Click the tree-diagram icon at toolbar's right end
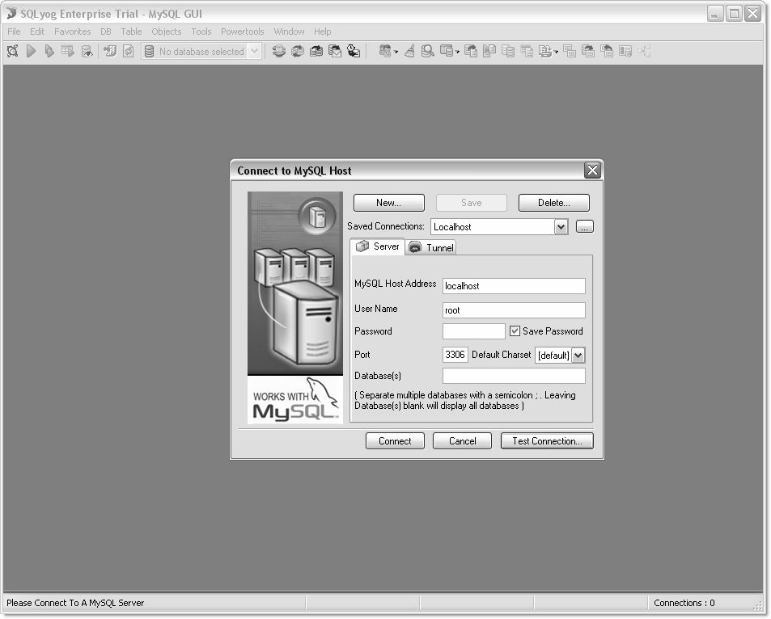 tap(644, 51)
